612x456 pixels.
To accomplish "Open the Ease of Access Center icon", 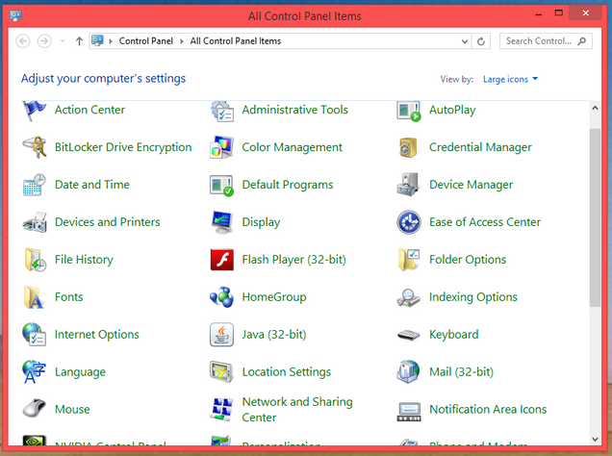I will point(409,222).
